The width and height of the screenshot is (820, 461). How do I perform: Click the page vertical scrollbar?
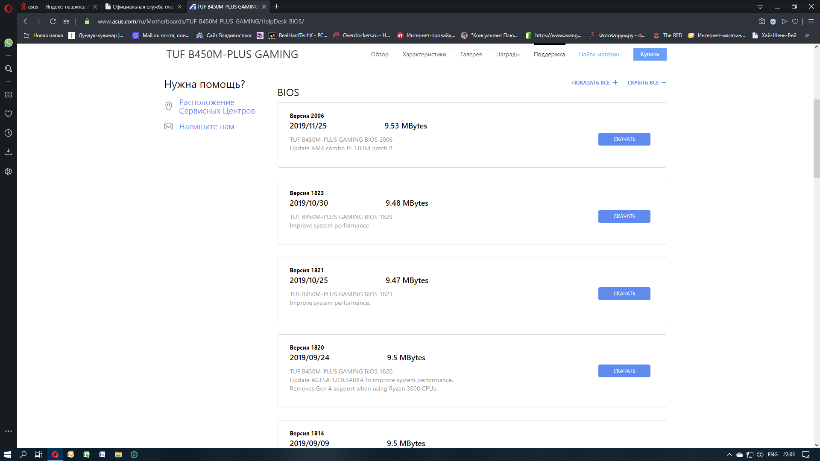(x=816, y=139)
